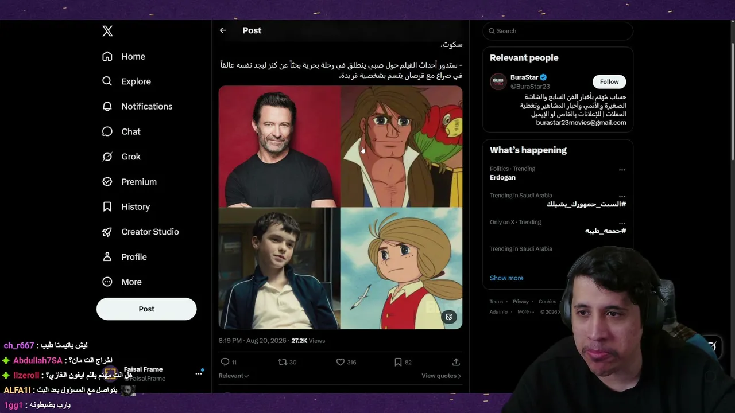Click the post timestamp 8:19 PM · Aug 20, 2026
735x413 pixels.
click(x=252, y=341)
